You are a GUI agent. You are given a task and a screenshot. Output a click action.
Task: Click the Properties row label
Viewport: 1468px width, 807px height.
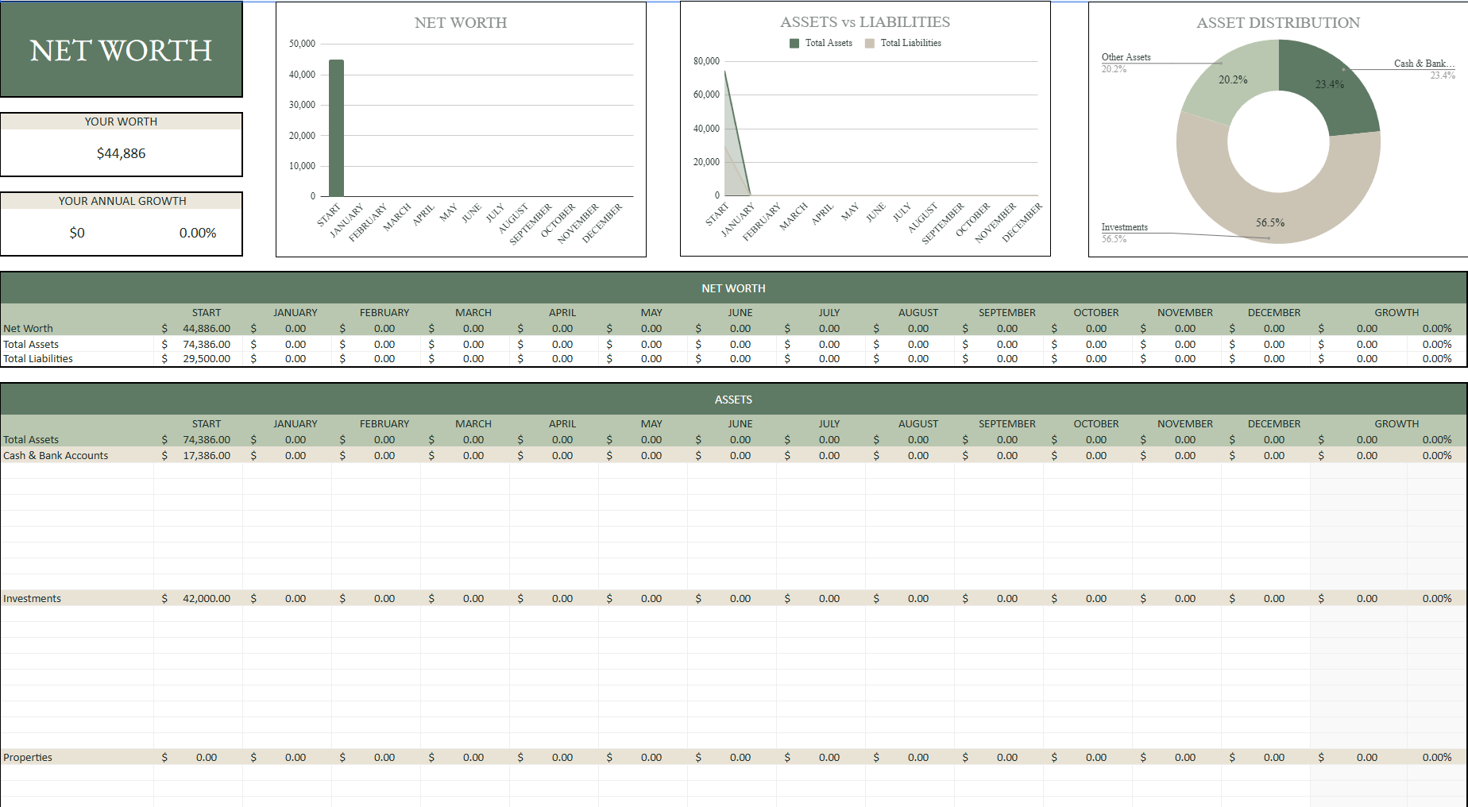[28, 757]
